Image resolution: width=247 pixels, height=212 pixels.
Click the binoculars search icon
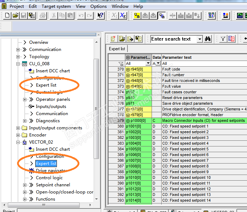tap(207, 38)
